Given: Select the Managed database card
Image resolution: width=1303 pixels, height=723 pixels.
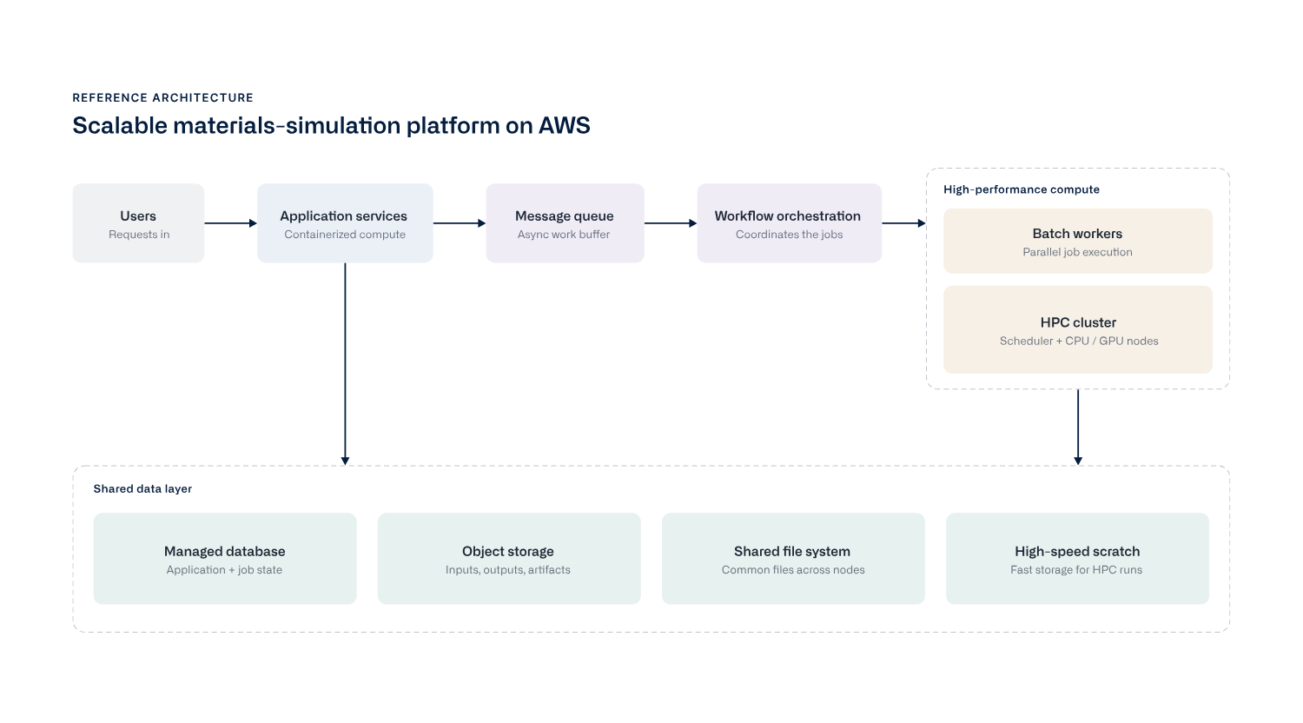Looking at the screenshot, I should [225, 559].
